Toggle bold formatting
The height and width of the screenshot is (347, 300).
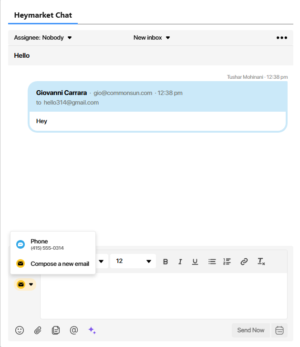(166, 262)
